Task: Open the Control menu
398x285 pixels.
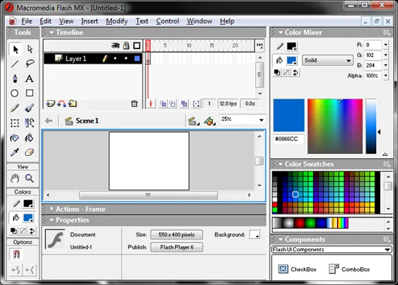Action: (x=167, y=21)
